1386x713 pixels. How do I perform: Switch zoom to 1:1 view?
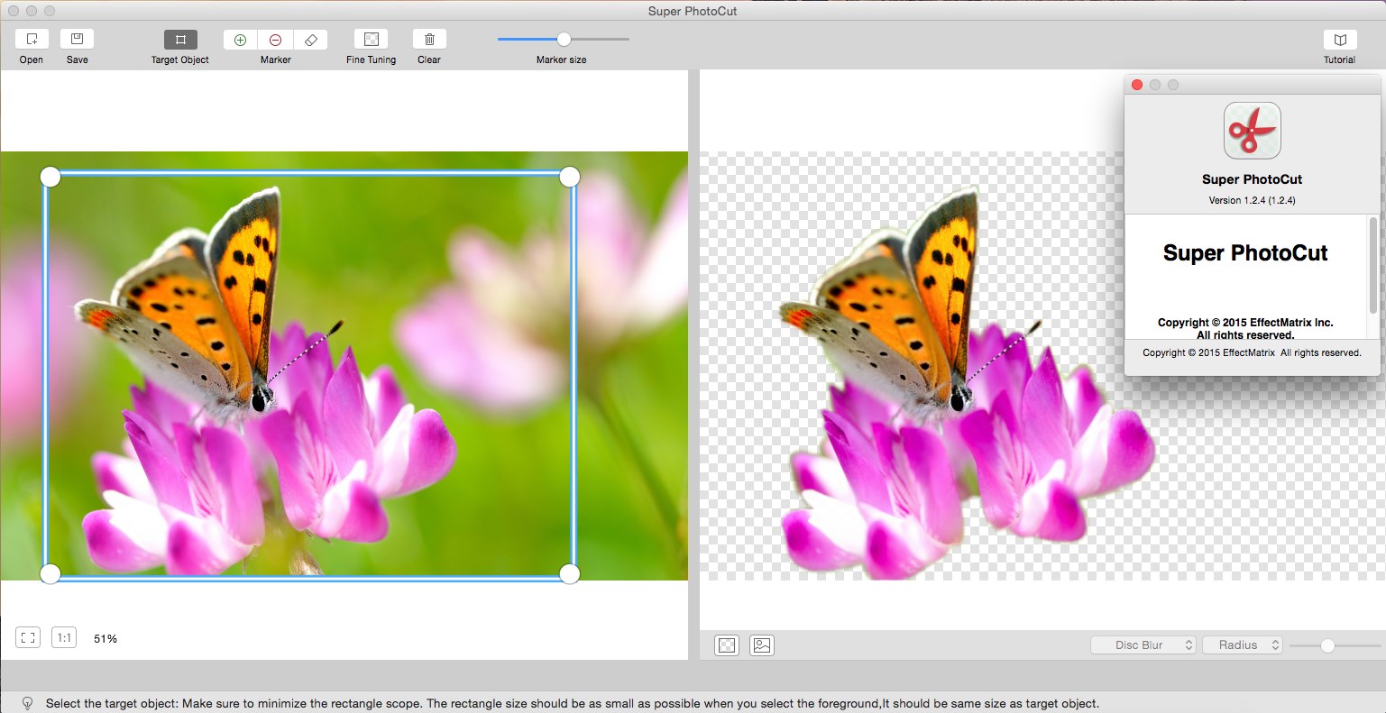pyautogui.click(x=64, y=636)
